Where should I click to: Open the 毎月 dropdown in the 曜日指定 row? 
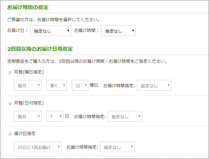tap(28, 85)
